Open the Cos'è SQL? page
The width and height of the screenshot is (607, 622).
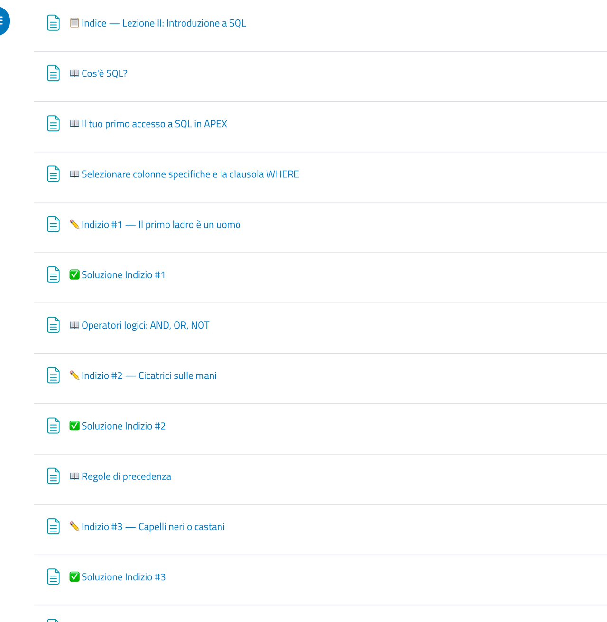point(99,73)
